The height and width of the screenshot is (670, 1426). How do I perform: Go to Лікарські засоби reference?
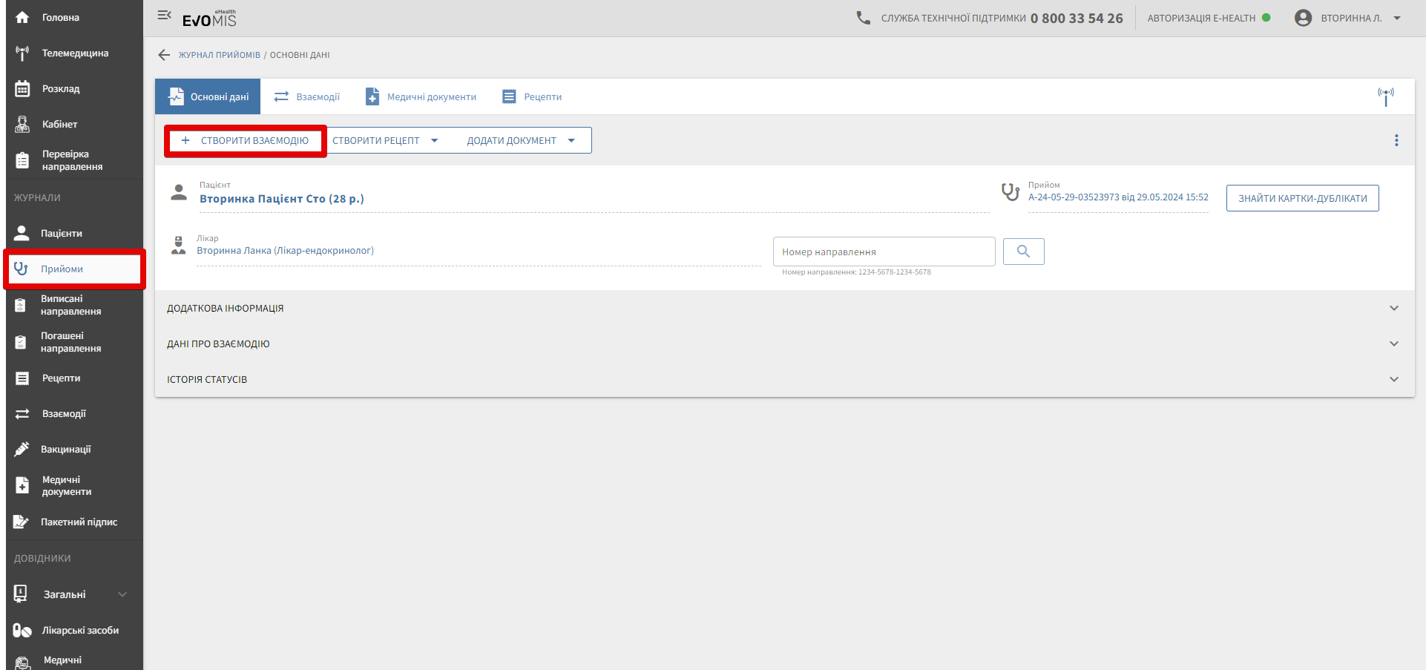pyautogui.click(x=80, y=630)
